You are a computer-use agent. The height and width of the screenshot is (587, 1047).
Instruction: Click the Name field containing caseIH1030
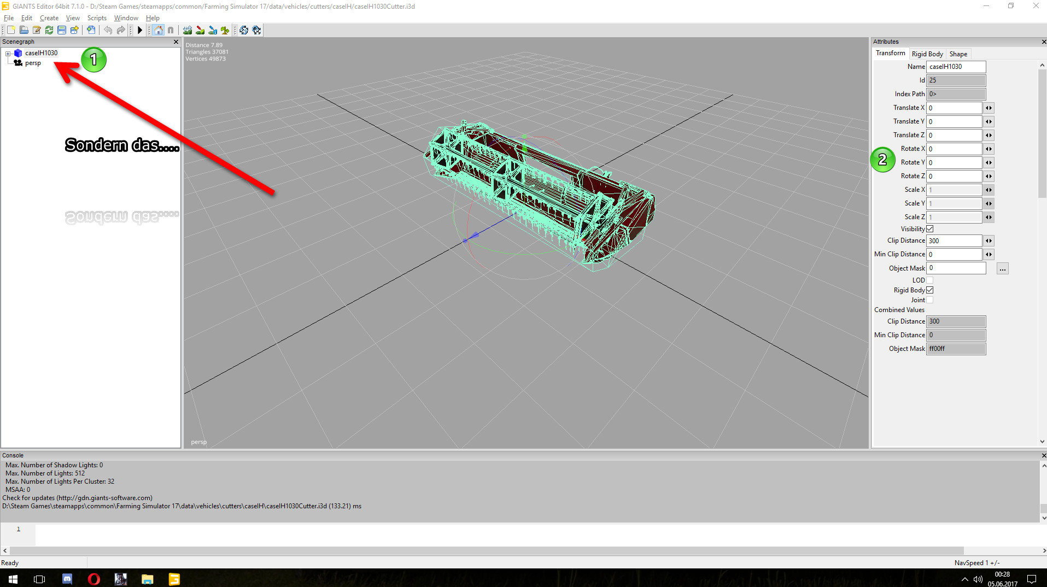tap(956, 67)
